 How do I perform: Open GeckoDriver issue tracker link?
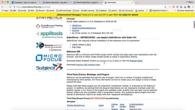[x=123, y=105]
